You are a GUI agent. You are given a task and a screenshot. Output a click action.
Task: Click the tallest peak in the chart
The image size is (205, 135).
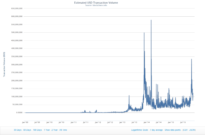coord(151,21)
